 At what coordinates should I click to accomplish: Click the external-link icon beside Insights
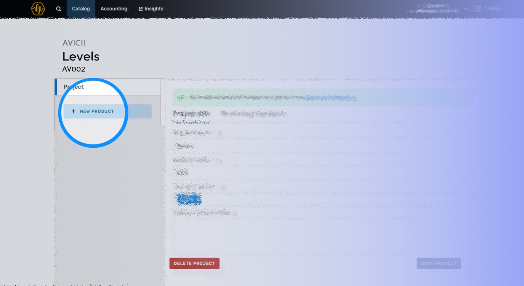(x=140, y=9)
